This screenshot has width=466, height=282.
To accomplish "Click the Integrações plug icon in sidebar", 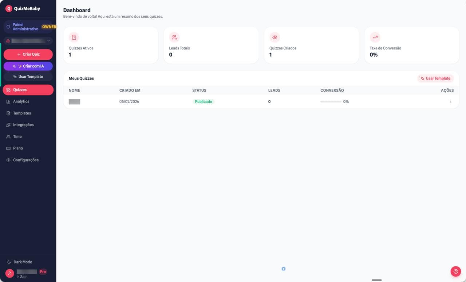I will click(8, 125).
